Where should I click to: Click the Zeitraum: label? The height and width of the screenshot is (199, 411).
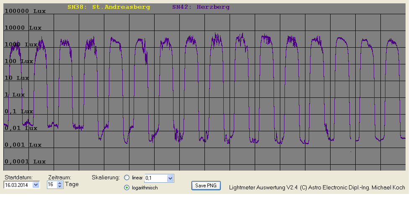click(60, 177)
